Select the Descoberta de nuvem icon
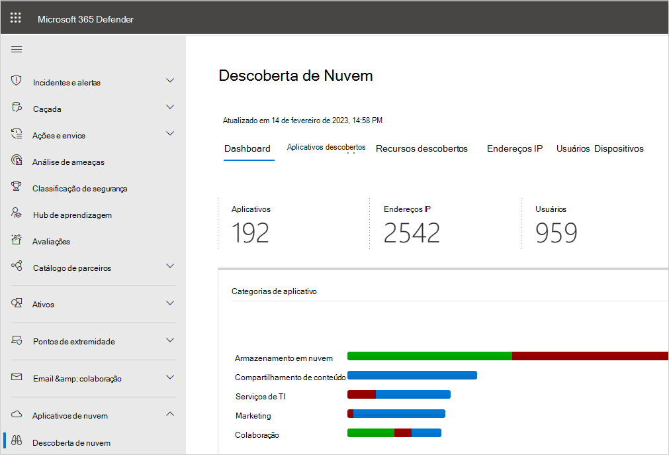 (16, 442)
